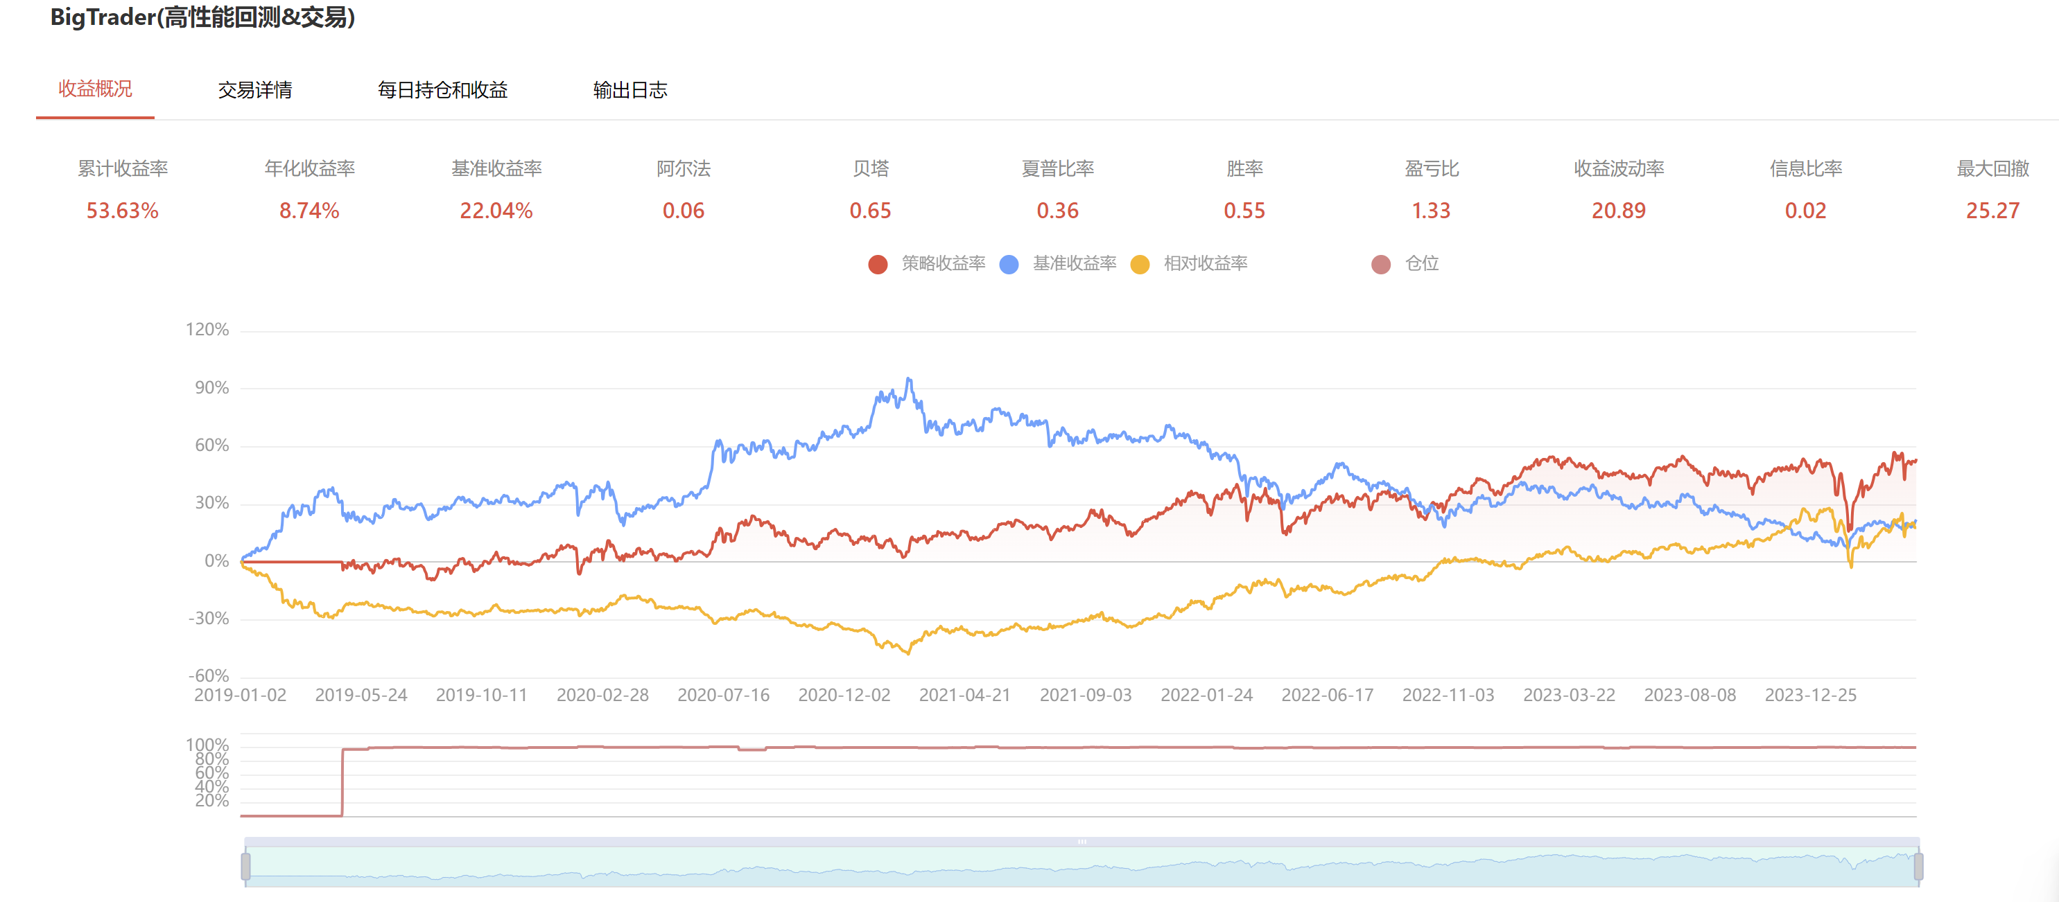Click the 年化收益率 value 8.74%
2059x902 pixels.
[x=309, y=211]
